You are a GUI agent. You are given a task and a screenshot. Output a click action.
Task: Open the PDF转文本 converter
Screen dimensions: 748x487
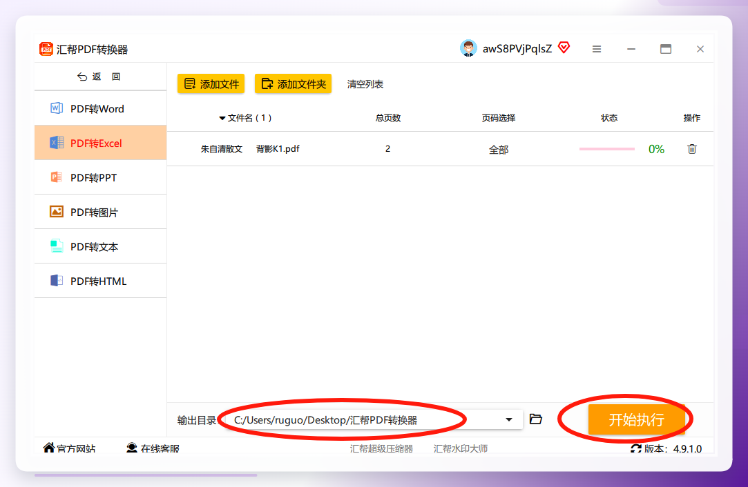coord(101,246)
